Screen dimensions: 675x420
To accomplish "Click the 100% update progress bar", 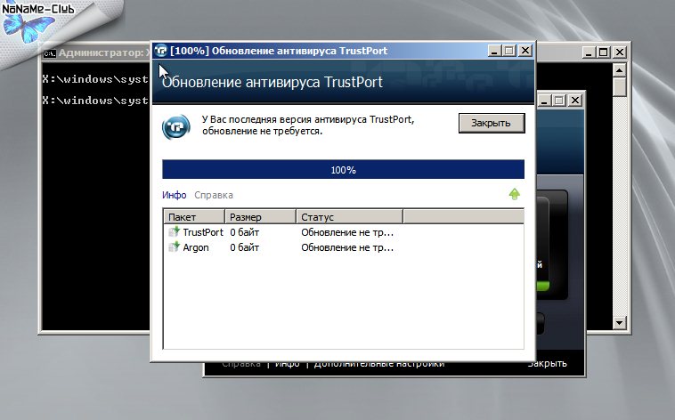I will click(343, 170).
